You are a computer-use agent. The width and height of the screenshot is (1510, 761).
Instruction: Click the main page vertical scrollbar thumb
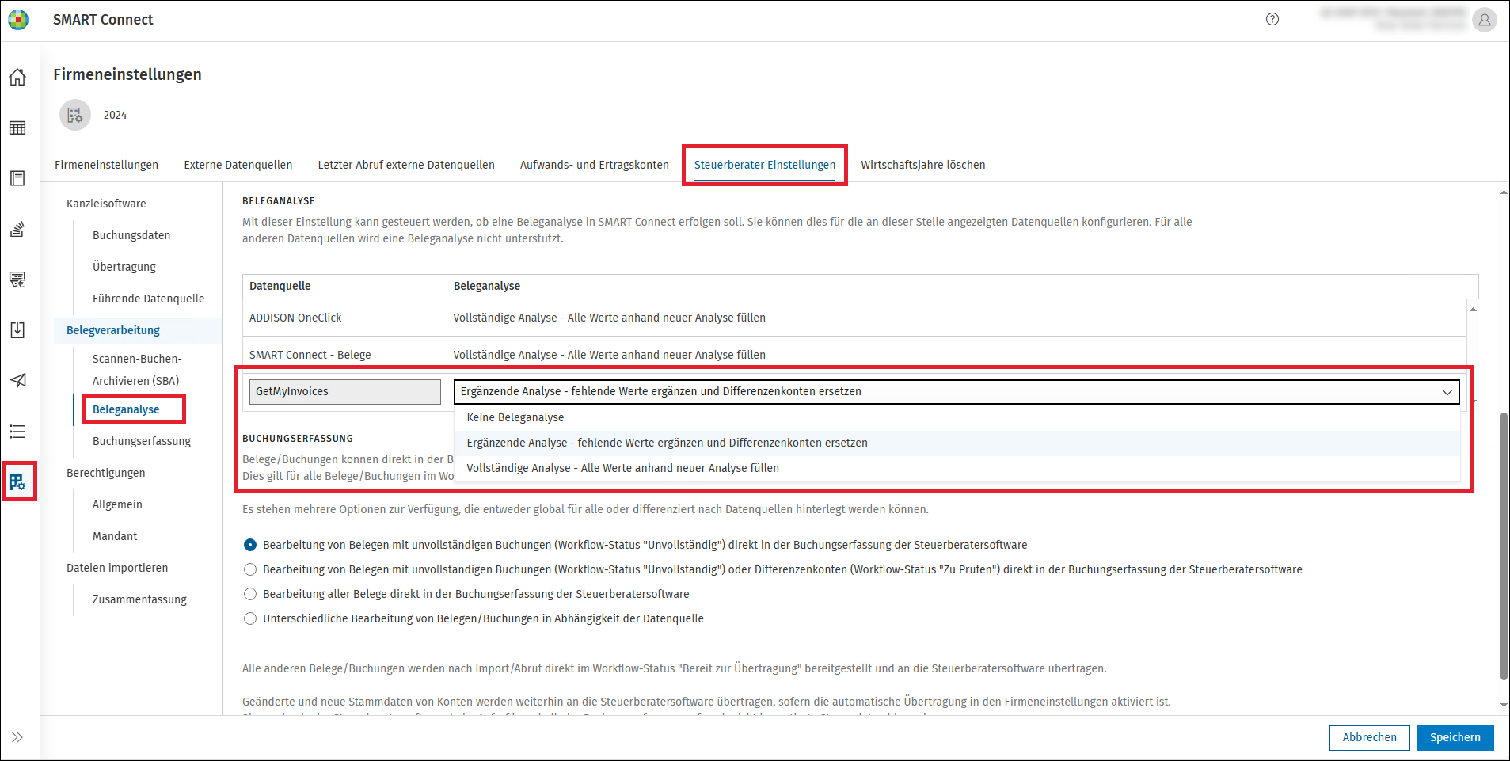click(1504, 546)
